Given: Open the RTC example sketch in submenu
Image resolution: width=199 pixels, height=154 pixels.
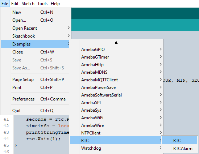Looking at the screenshot, I should click(179, 140).
